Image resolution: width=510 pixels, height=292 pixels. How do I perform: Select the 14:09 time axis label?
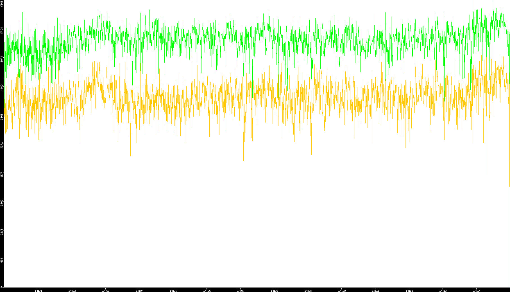[308, 291]
